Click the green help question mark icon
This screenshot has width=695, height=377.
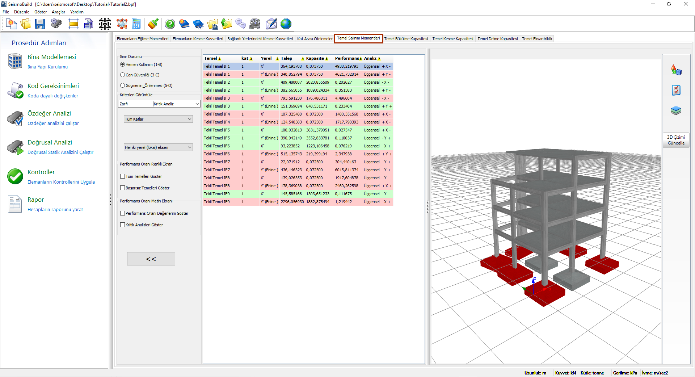(170, 24)
